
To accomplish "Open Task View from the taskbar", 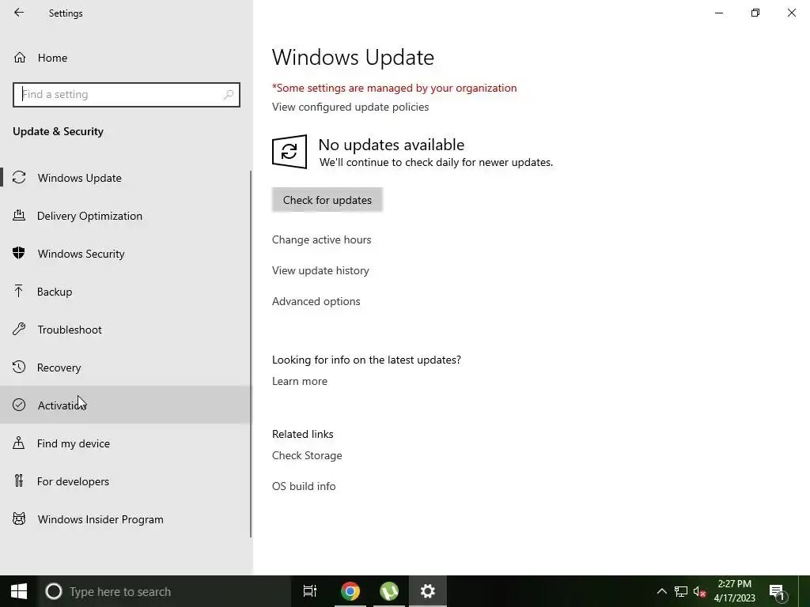I will point(310,591).
